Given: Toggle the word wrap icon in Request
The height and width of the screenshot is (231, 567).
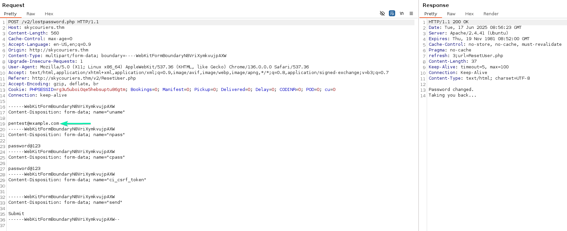Looking at the screenshot, I should coord(392,13).
